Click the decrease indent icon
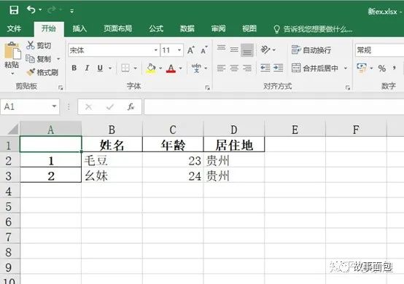The image size is (404, 284). (x=265, y=68)
